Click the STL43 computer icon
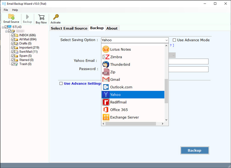The width and height of the screenshot is (231, 168). pyautogui.click(x=10, y=27)
